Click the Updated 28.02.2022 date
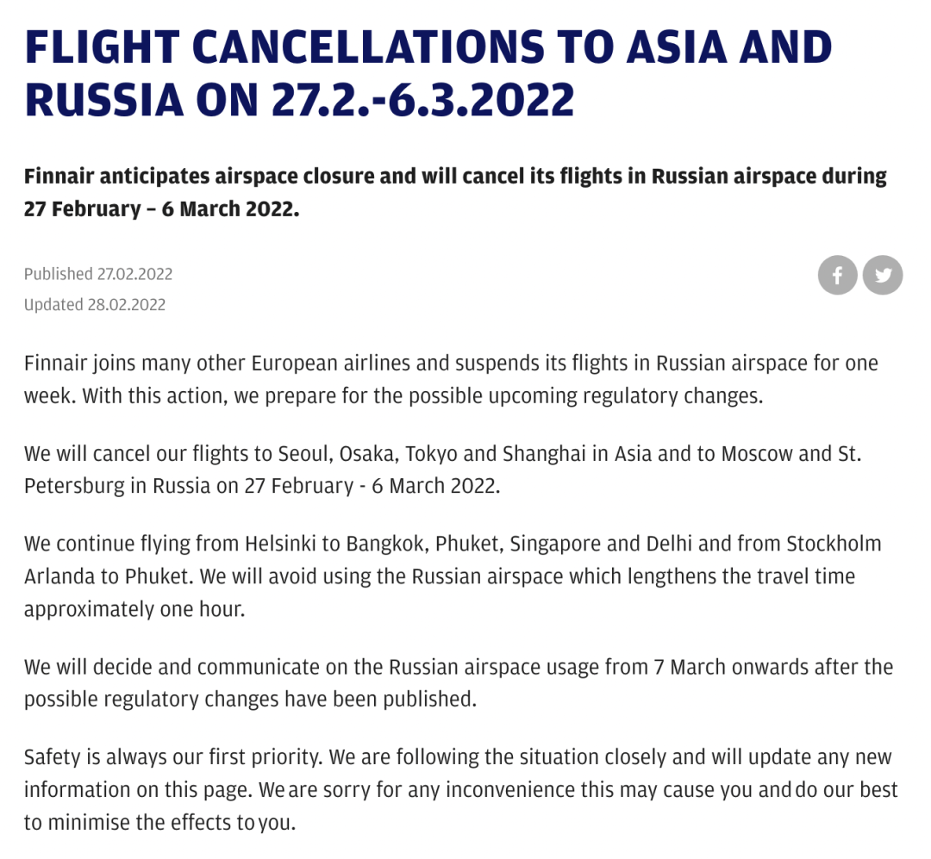This screenshot has width=931, height=859. 95,304
